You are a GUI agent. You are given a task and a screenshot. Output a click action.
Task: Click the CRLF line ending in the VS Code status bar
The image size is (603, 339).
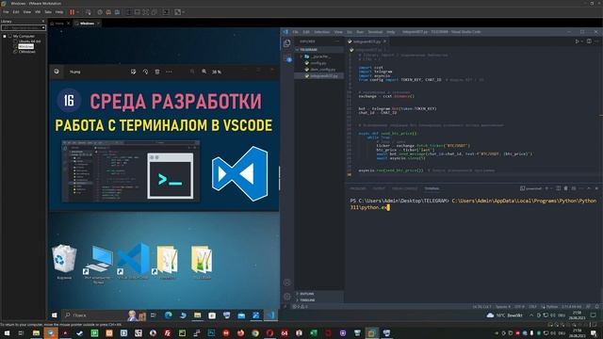tap(532, 307)
